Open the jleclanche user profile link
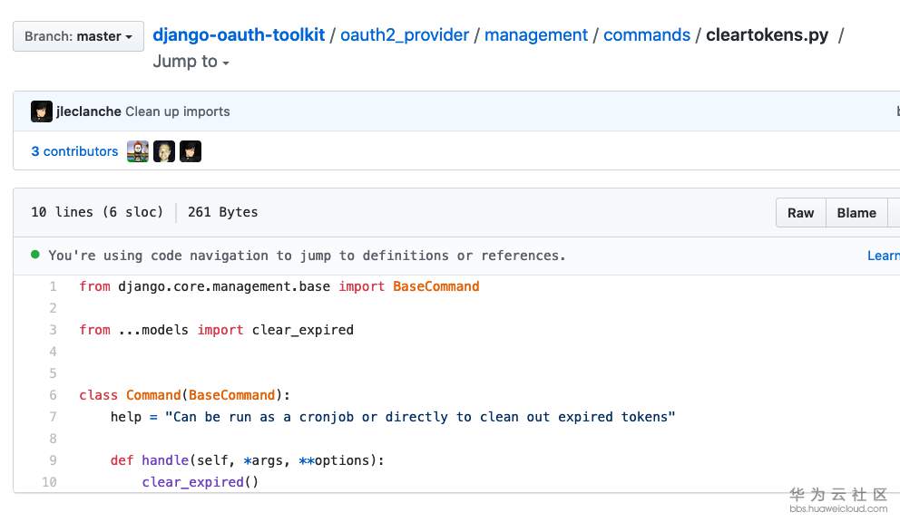 [x=89, y=111]
